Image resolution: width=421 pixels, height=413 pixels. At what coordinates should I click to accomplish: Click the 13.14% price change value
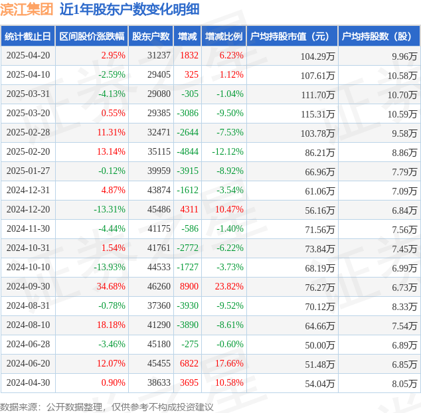(111, 151)
